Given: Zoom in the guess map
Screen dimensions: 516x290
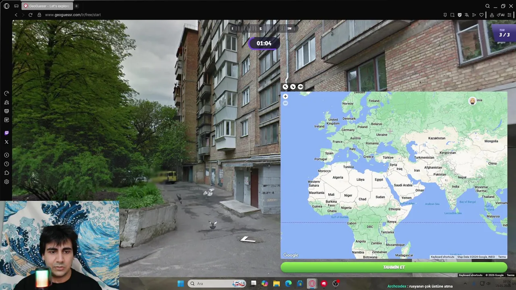Looking at the screenshot, I should tap(285, 97).
